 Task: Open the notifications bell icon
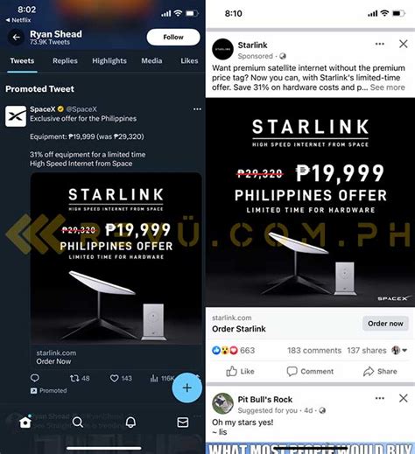(130, 422)
